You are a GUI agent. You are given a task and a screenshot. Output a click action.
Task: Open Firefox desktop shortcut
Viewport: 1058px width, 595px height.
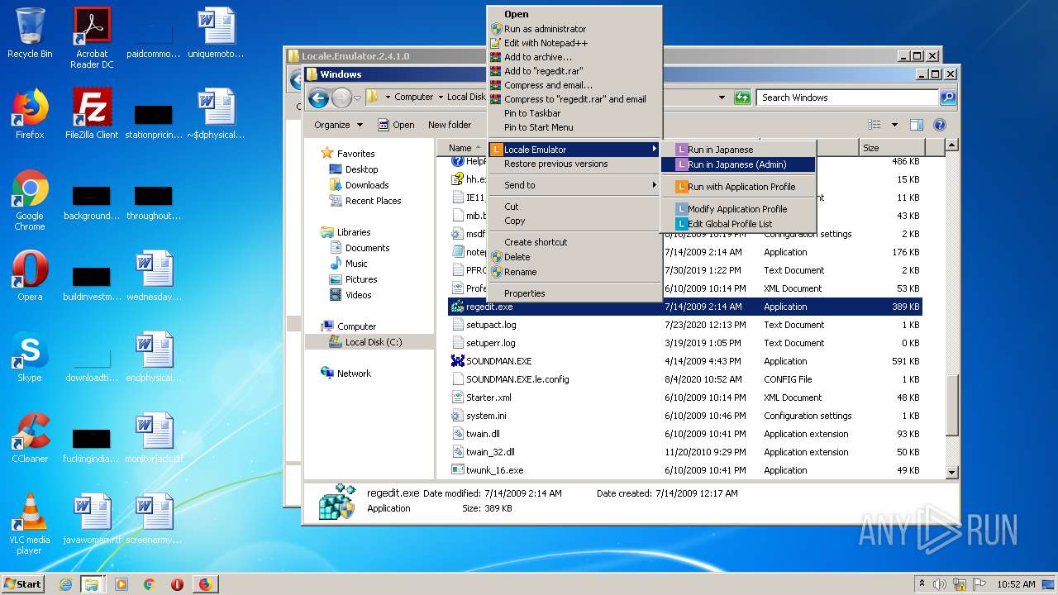point(30,114)
